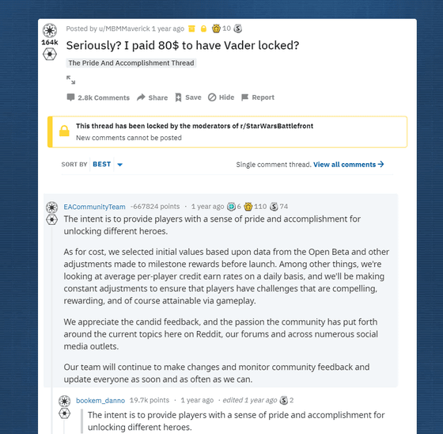Downvote the bookem_danno reply
The width and height of the screenshot is (443, 434).
(64, 413)
